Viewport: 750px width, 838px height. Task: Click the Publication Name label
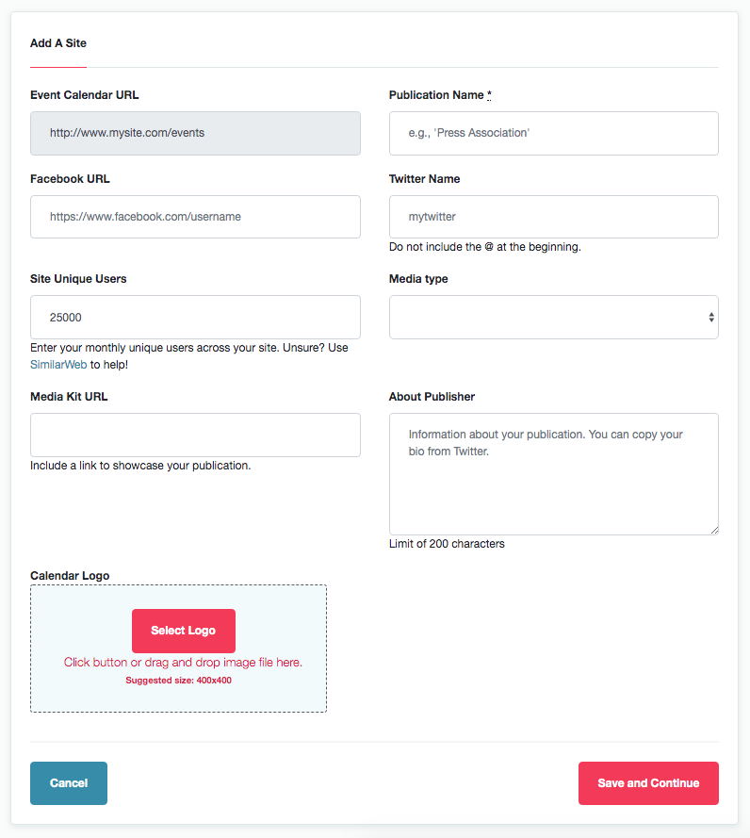click(436, 95)
